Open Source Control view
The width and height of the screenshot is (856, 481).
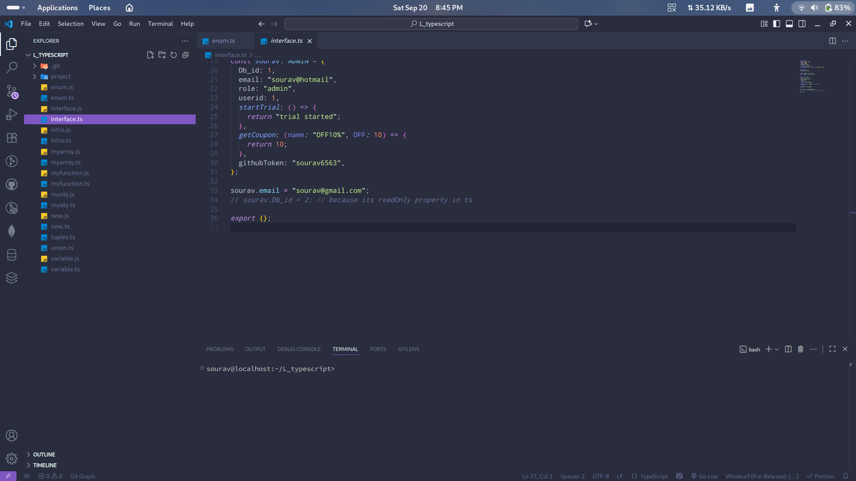[x=12, y=91]
